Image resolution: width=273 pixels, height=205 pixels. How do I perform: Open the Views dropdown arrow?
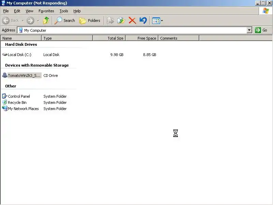tap(162, 21)
